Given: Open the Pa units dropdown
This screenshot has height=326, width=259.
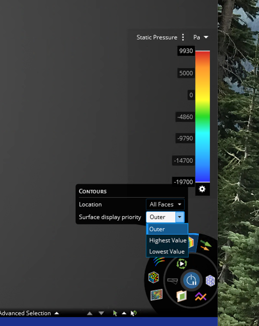Looking at the screenshot, I should [201, 37].
